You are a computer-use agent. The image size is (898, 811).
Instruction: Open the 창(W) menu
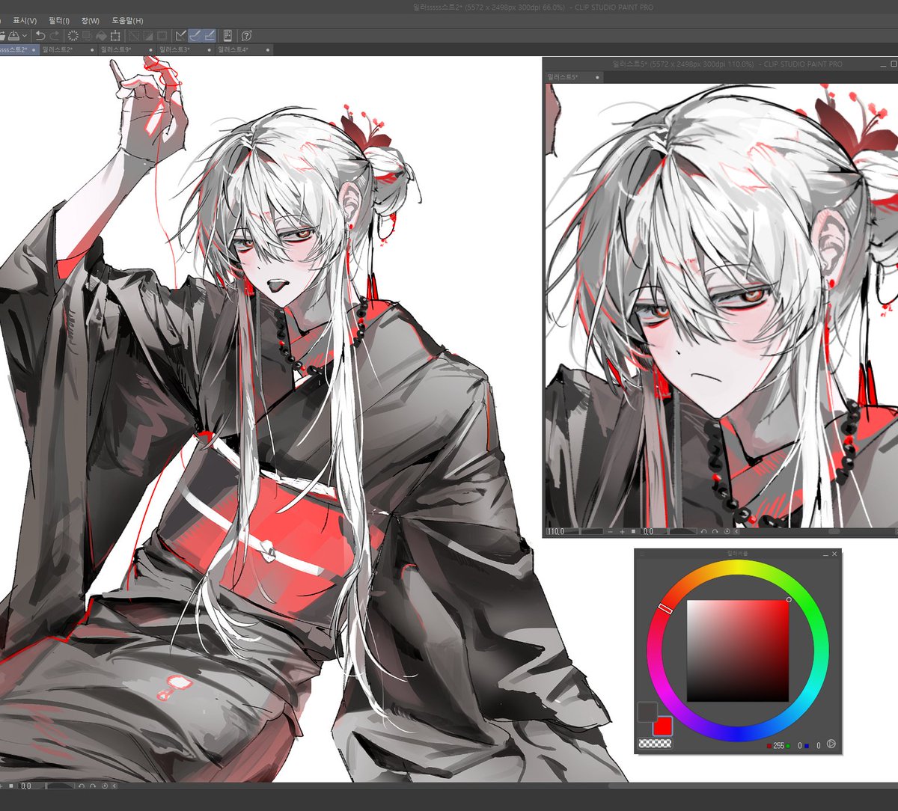click(90, 20)
